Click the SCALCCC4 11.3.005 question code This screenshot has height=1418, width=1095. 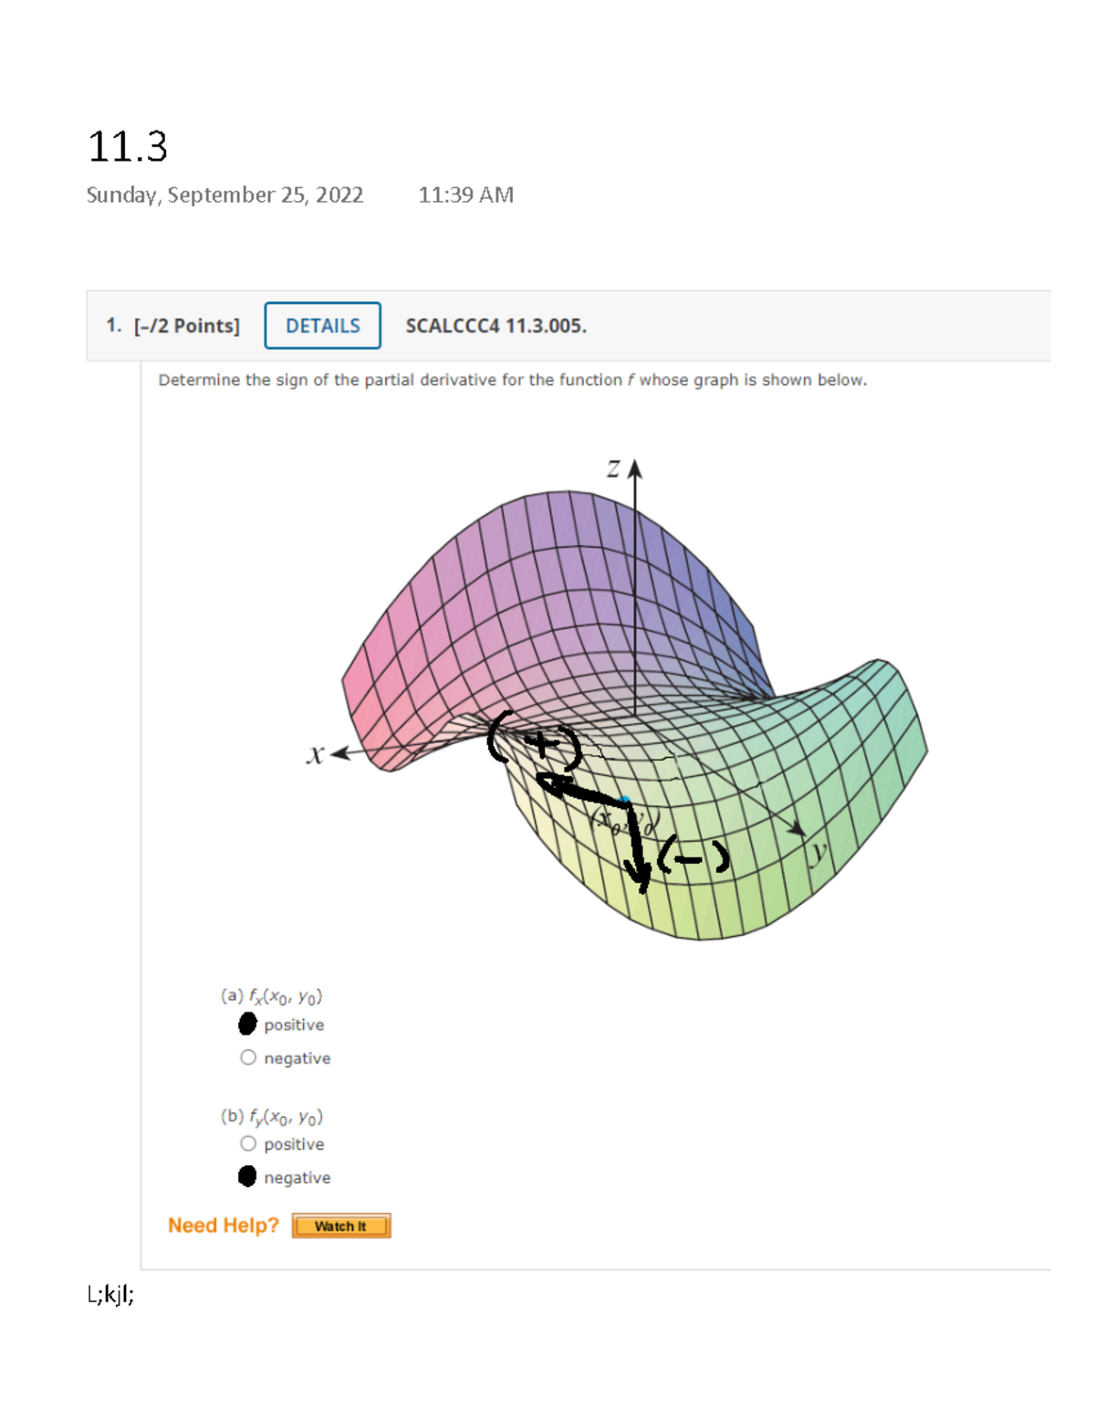pos(495,326)
